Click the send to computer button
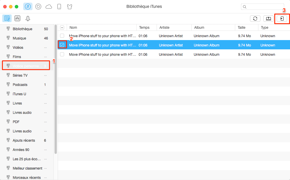This screenshot has height=180, width=290. [x=269, y=19]
